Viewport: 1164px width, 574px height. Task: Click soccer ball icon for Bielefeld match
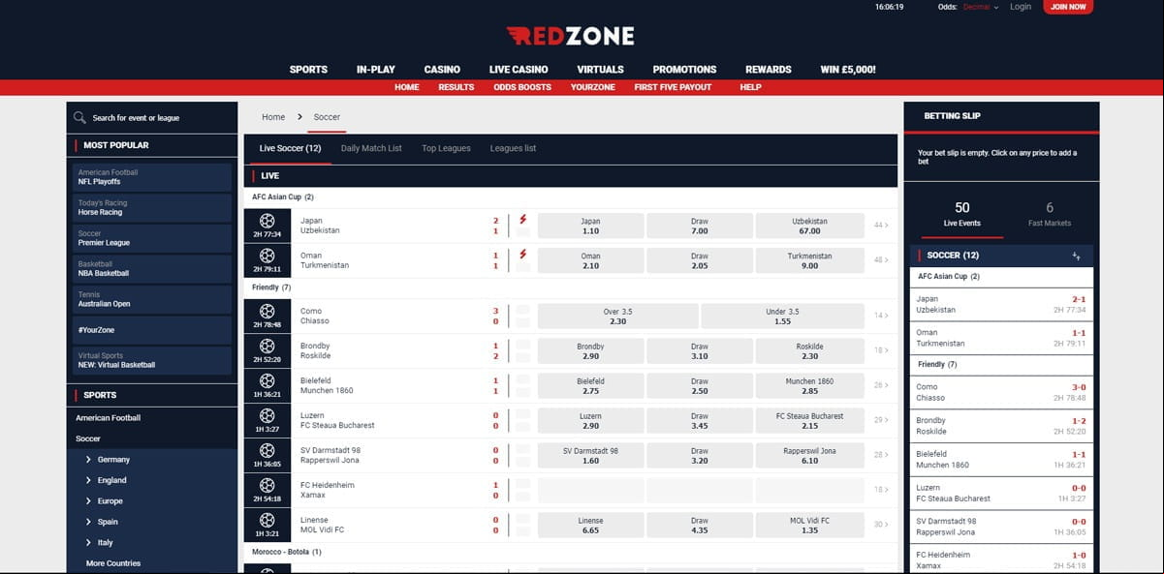pos(267,380)
